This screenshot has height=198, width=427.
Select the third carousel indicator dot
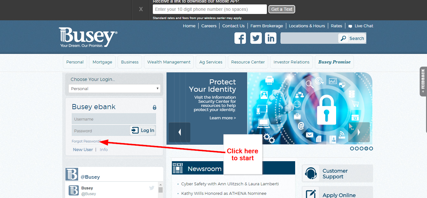[x=362, y=148]
